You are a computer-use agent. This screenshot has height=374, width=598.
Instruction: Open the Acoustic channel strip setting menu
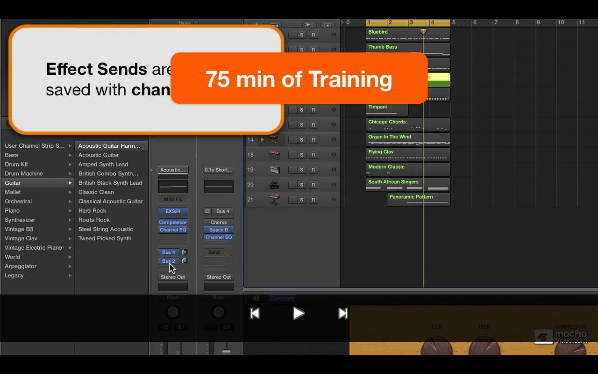(173, 170)
